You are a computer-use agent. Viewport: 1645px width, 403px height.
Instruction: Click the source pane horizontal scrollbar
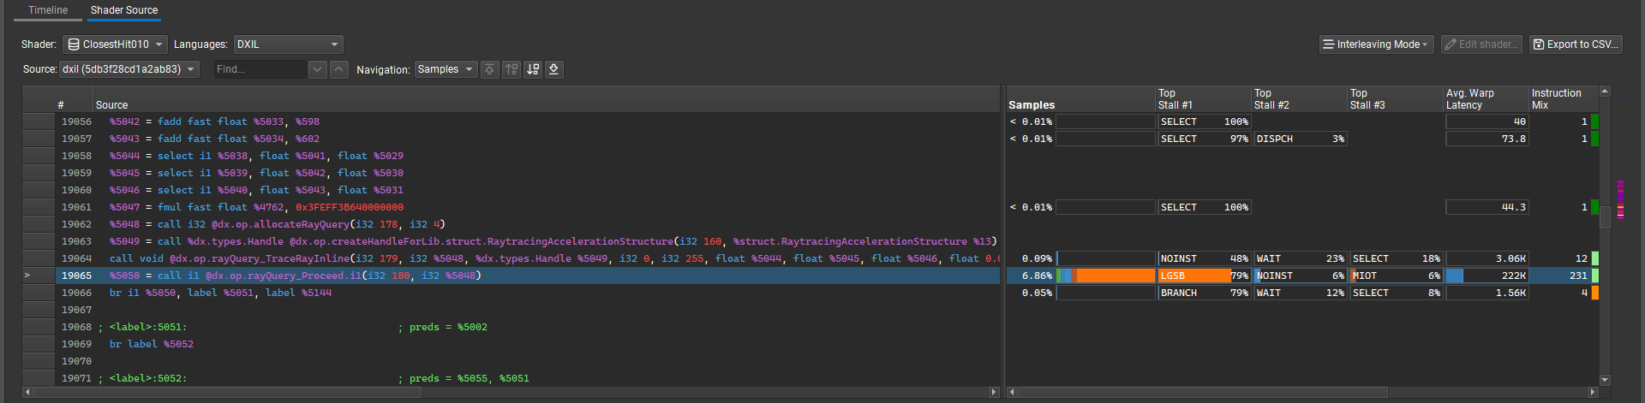(227, 392)
